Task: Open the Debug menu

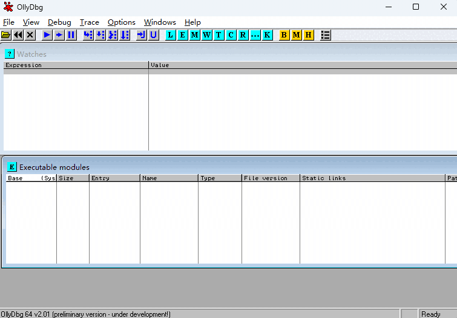Action: (x=59, y=22)
